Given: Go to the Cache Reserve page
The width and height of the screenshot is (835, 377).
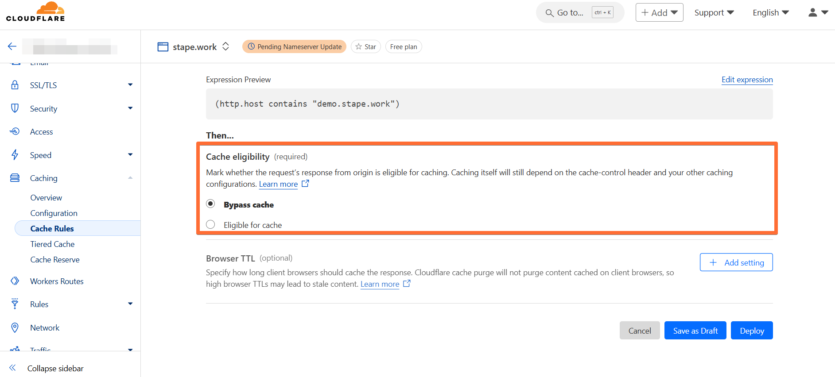Looking at the screenshot, I should [55, 259].
